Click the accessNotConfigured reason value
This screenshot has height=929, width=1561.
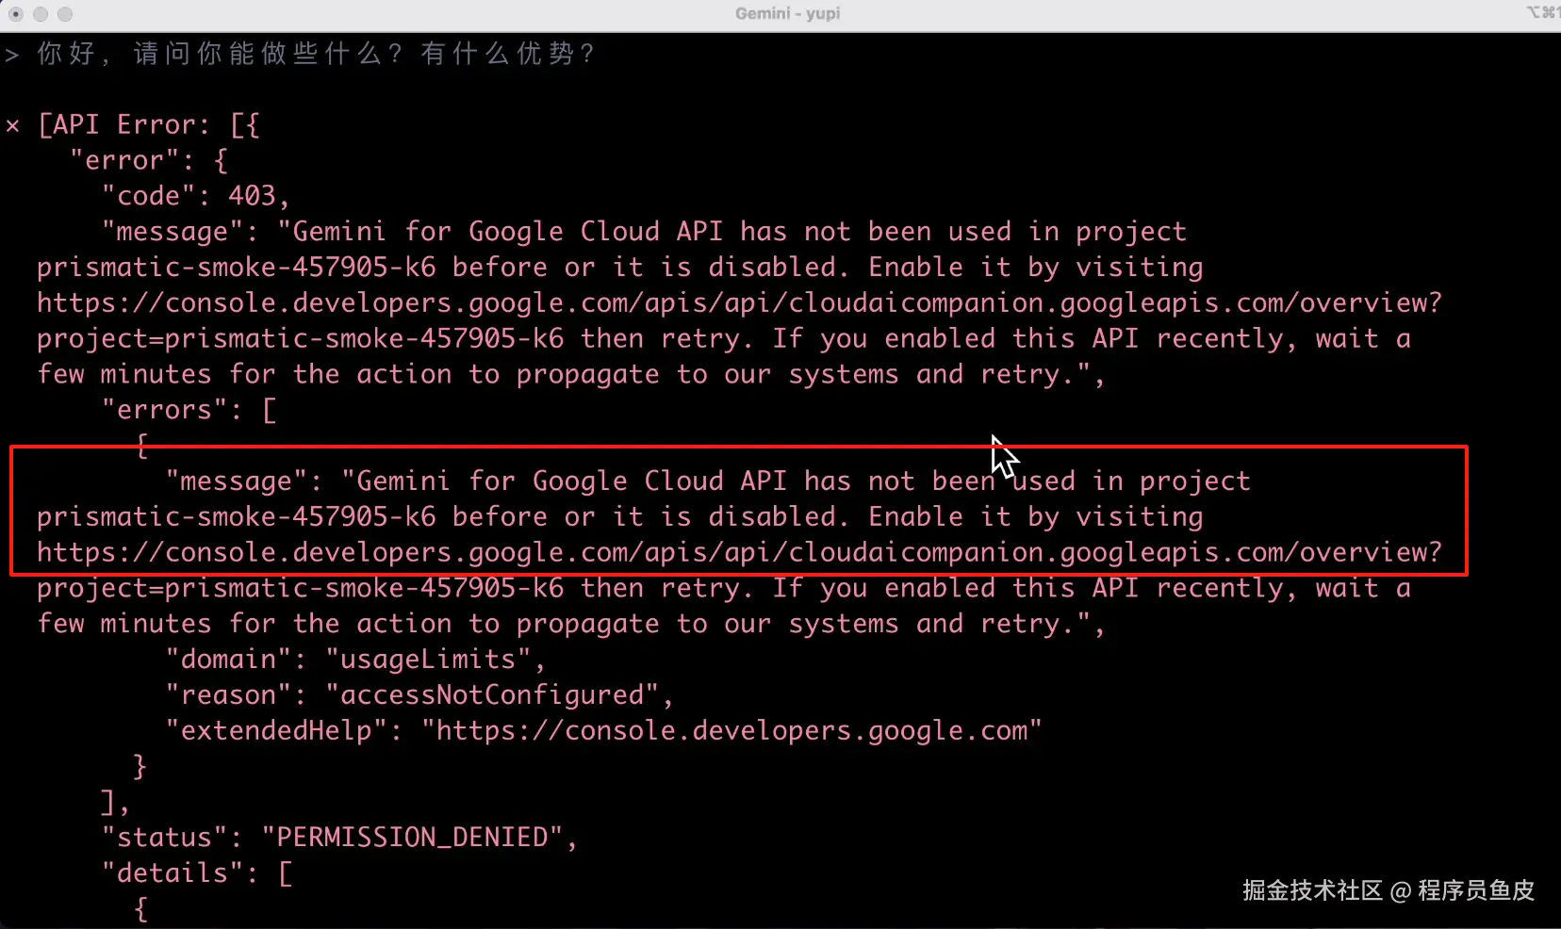coord(491,695)
